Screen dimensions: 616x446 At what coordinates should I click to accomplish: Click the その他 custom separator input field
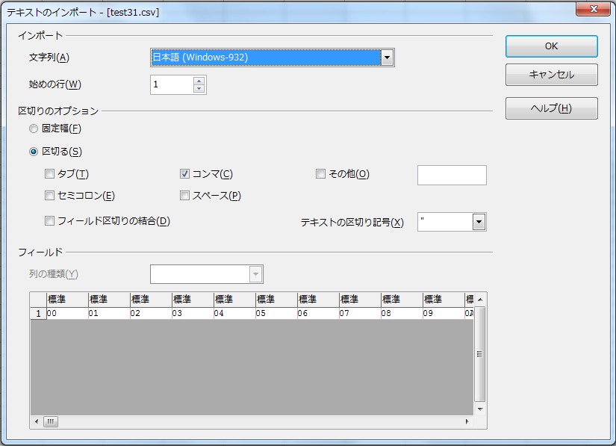(x=452, y=176)
